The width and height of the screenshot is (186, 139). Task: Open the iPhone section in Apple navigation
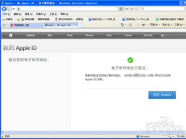click(89, 35)
